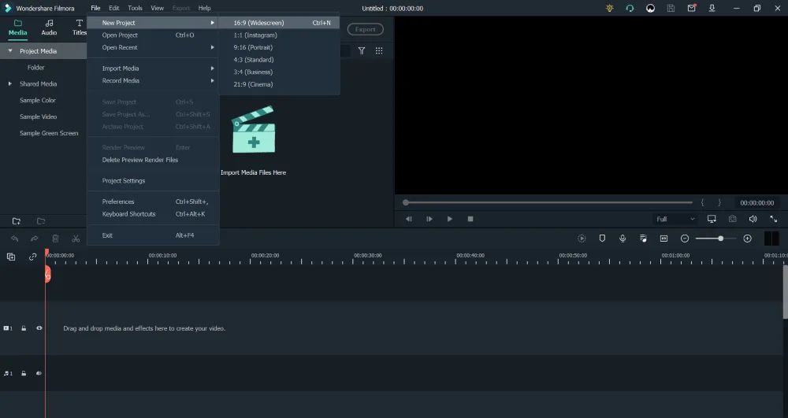Screen dimensions: 788x418
Task: Click the lightbulb tips icon in title bar
Action: (610, 8)
